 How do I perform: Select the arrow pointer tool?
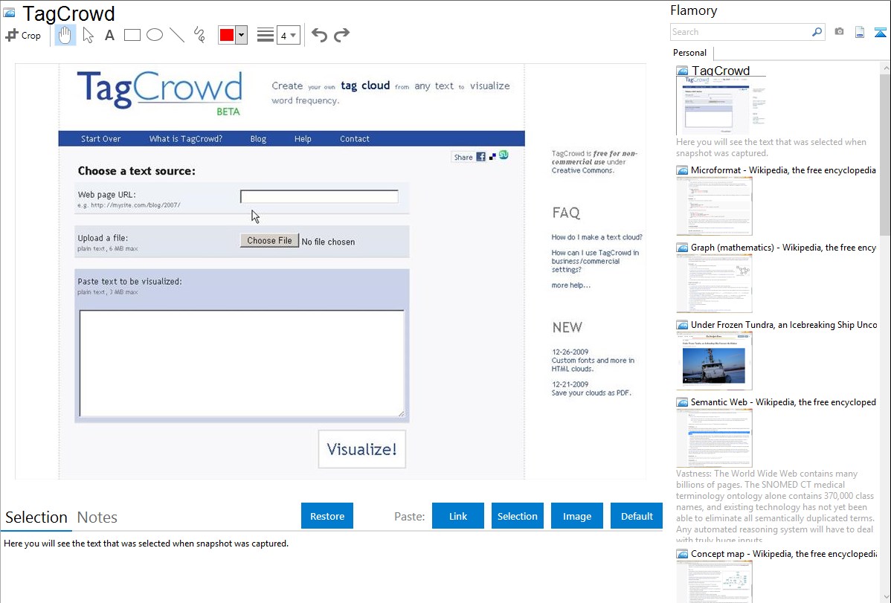point(88,35)
